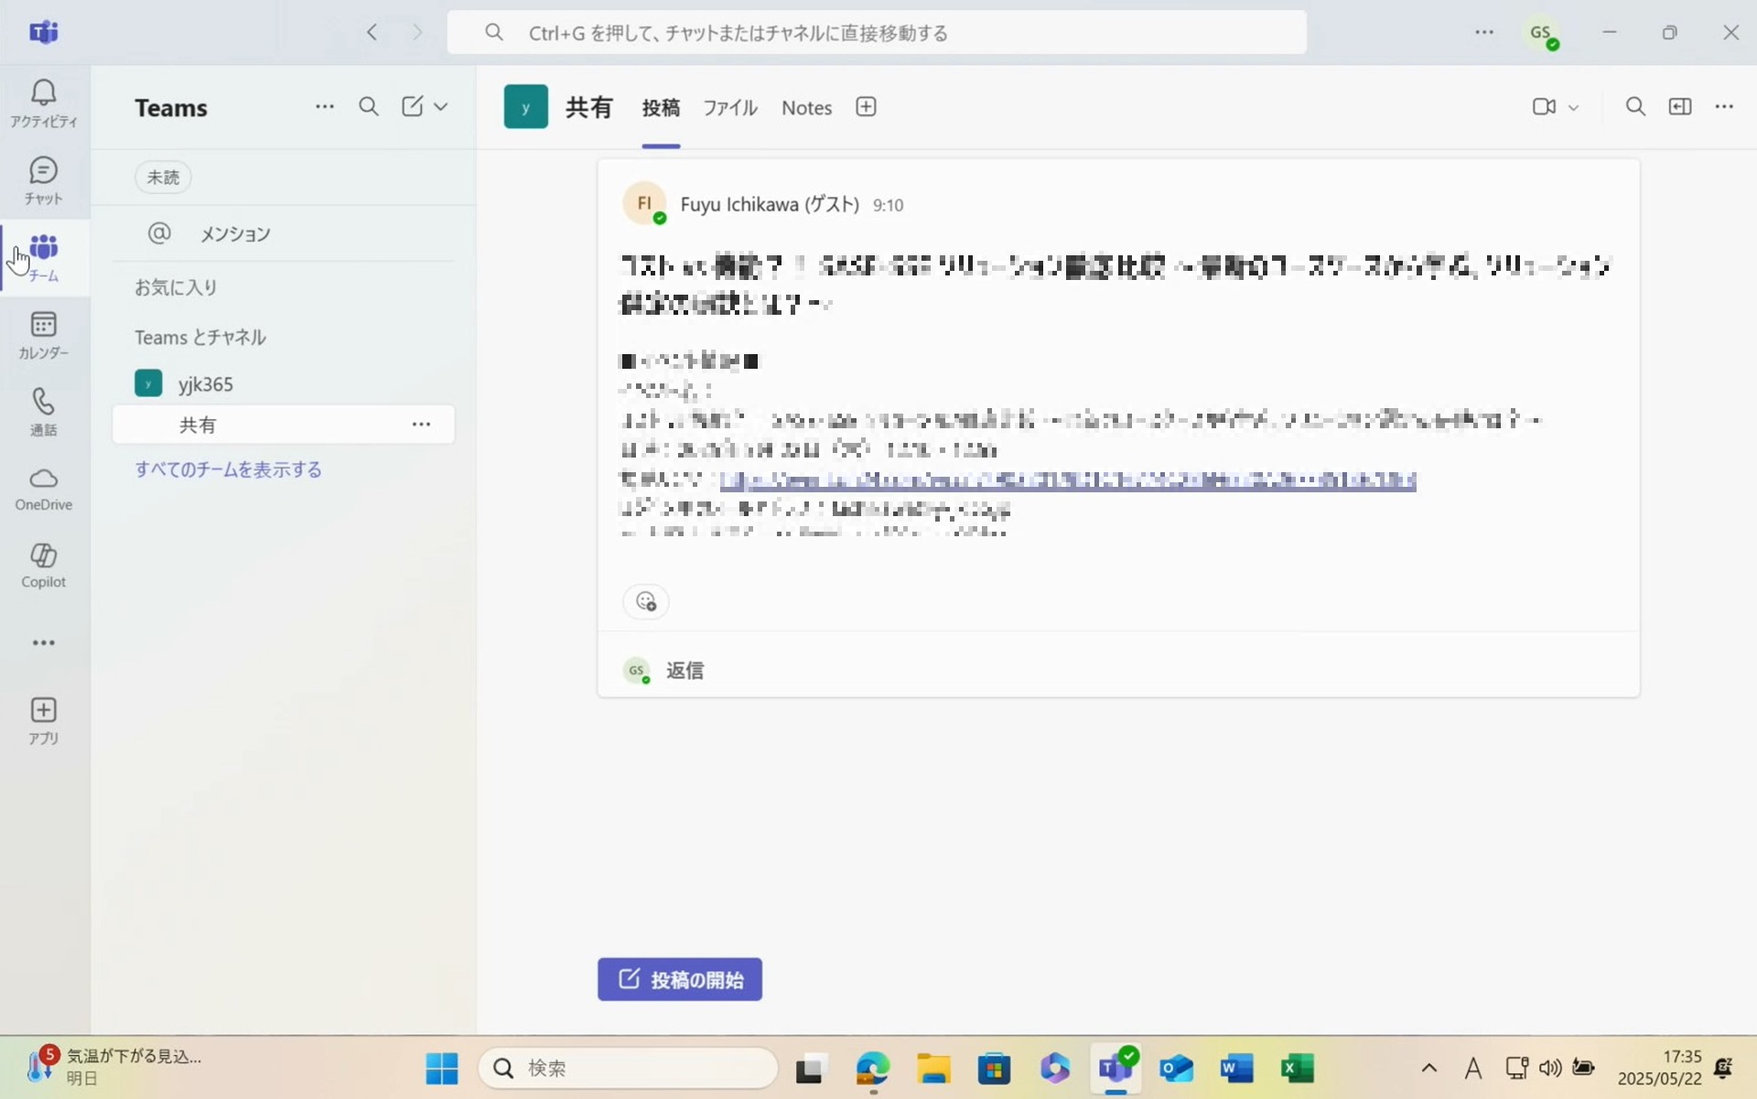This screenshot has width=1757, height=1099.
Task: Open Teams panel more options ellipsis
Action: pyautogui.click(x=324, y=106)
